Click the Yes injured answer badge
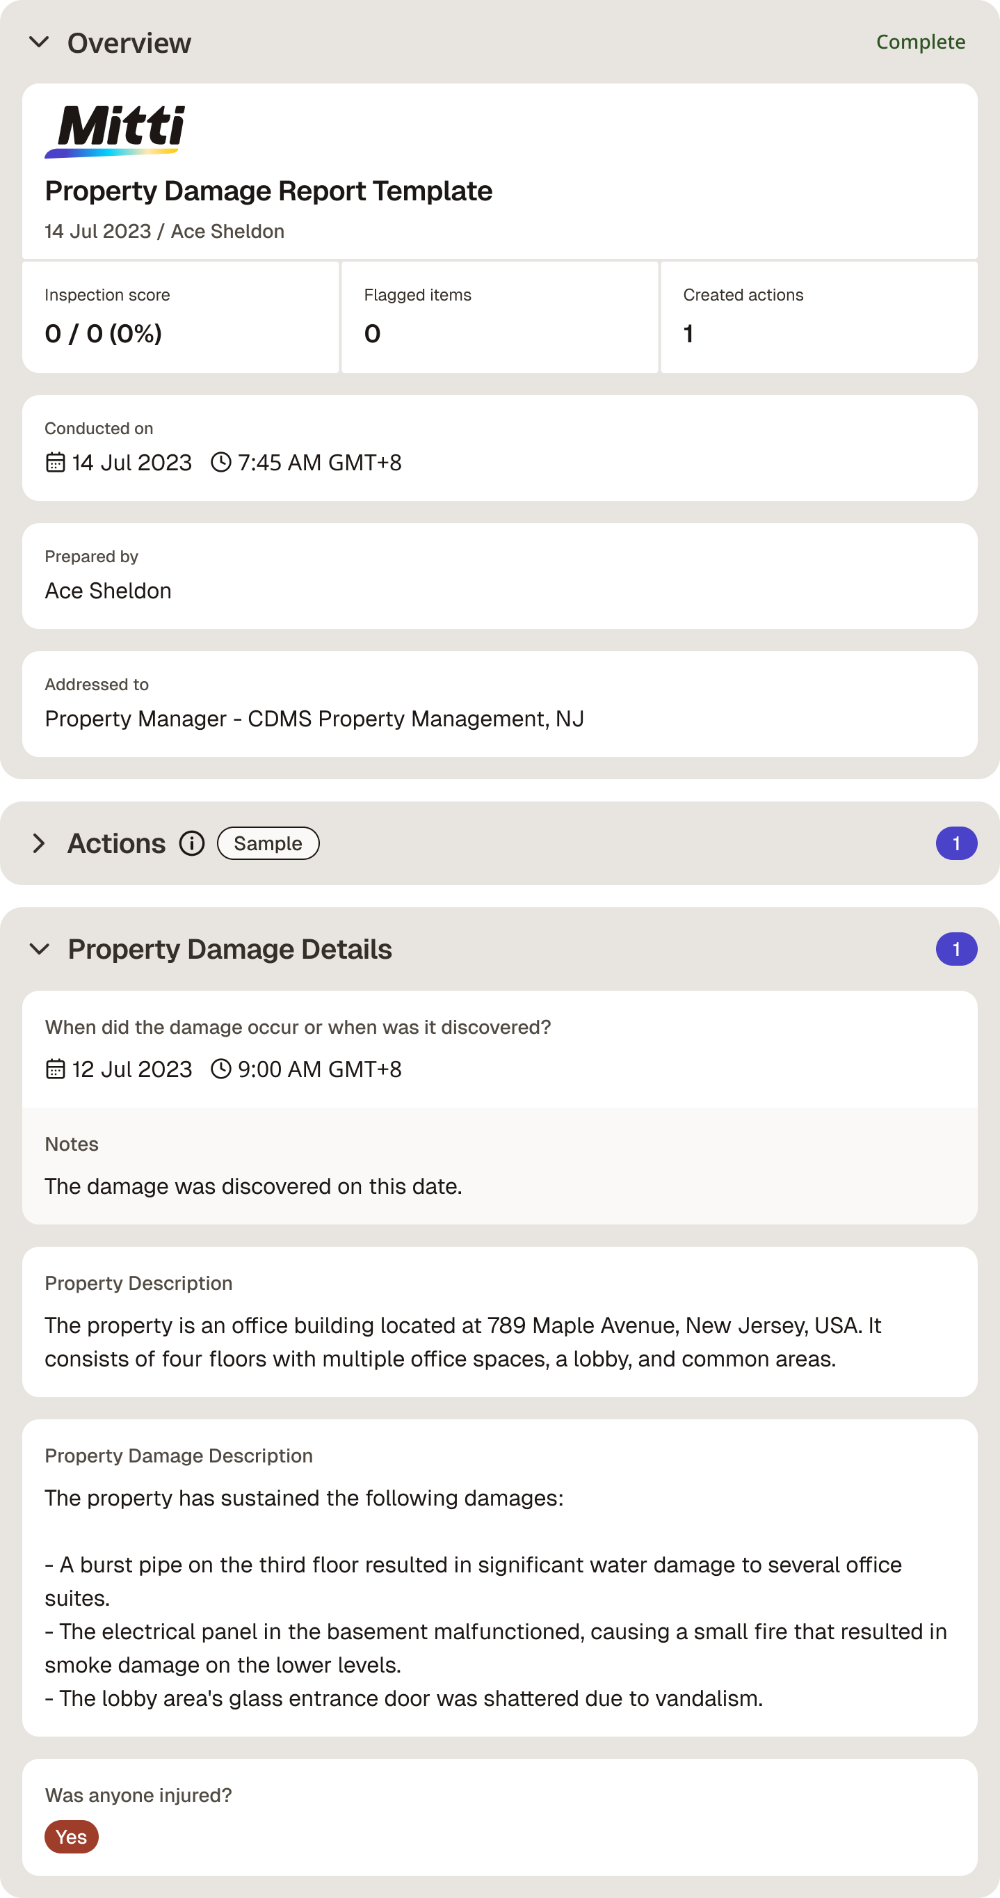Image resolution: width=1000 pixels, height=1898 pixels. [x=72, y=1836]
